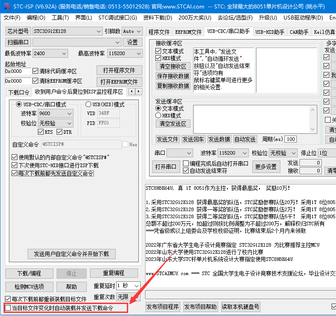
Task: Open the 编程(O) menu
Action: (x=36, y=17)
